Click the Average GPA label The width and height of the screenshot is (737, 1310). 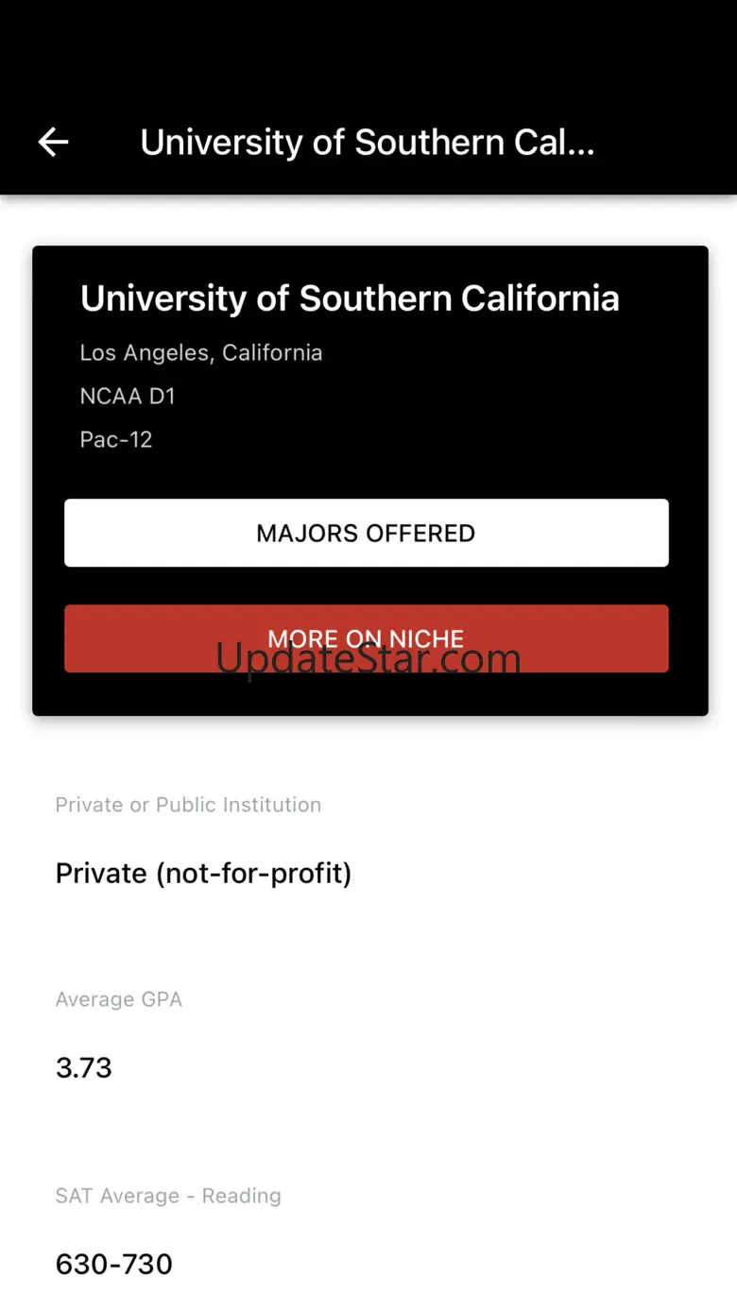(x=118, y=999)
